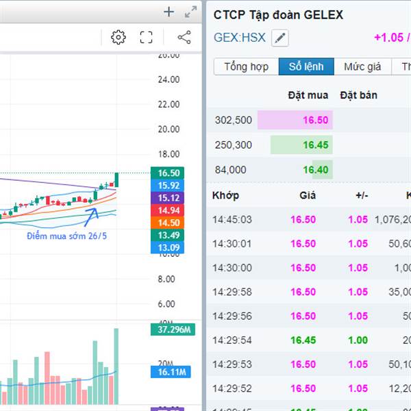411x411 pixels.
Task: Click bid volume 84,000
Action: (x=230, y=170)
